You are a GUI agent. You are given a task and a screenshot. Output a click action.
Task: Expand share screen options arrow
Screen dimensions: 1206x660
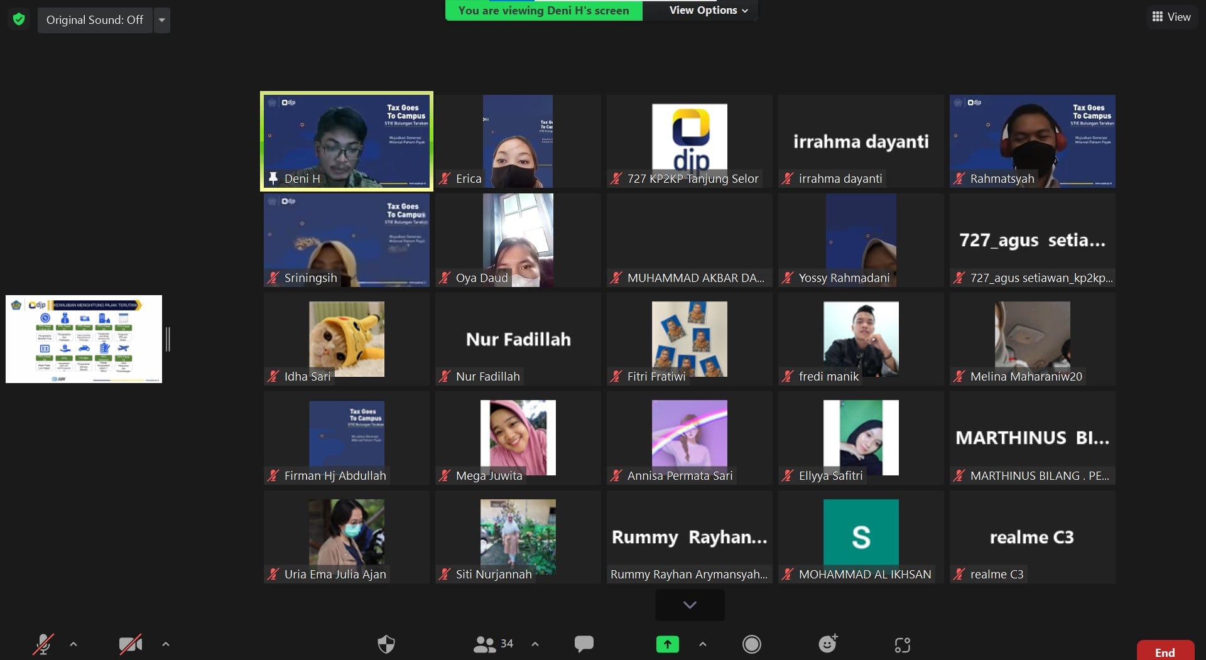click(x=702, y=644)
